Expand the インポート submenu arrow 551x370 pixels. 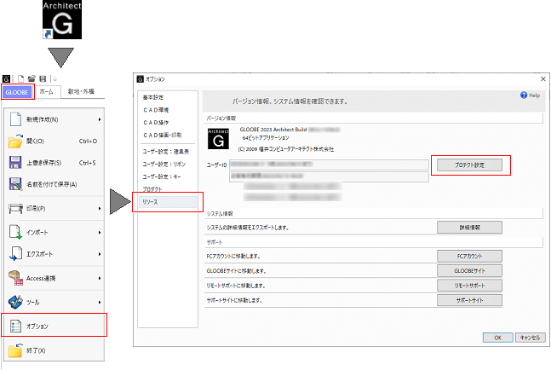coord(100,233)
